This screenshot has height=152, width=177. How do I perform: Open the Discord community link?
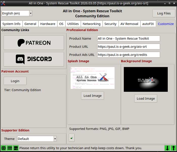pos(34,59)
